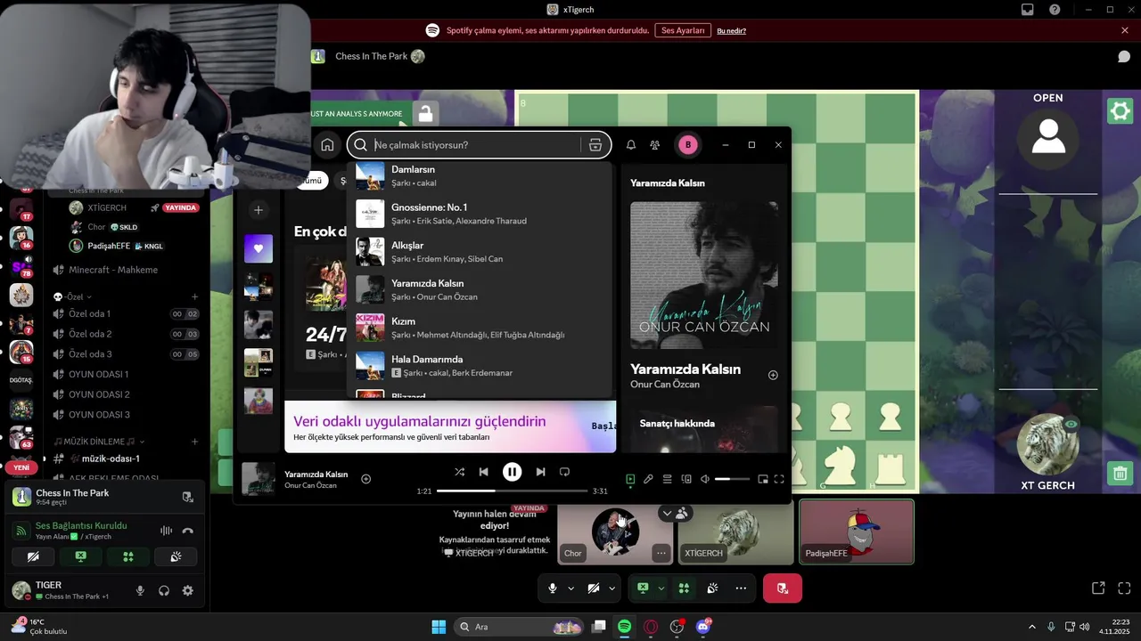The width and height of the screenshot is (1141, 641).
Task: Open Spotify browse icon in search bar
Action: 595,145
